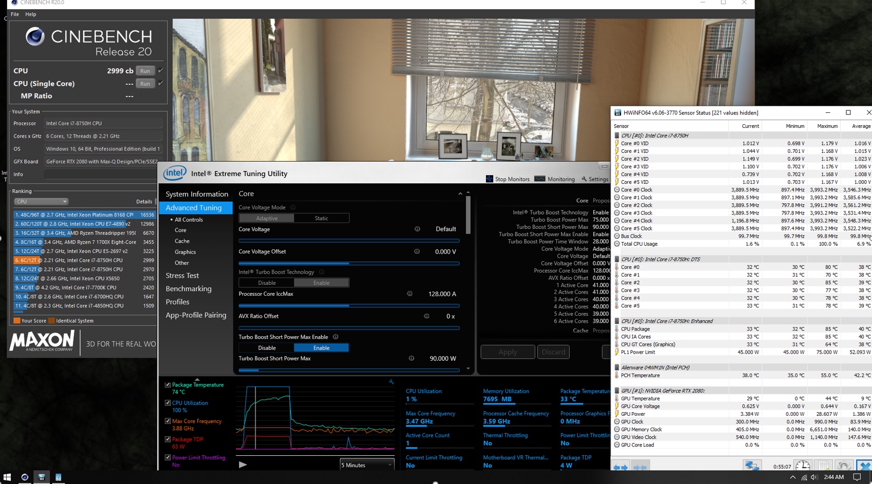Open Monitoring view in XTU toolbar
Viewport: 872px width, 484px height.
555,179
